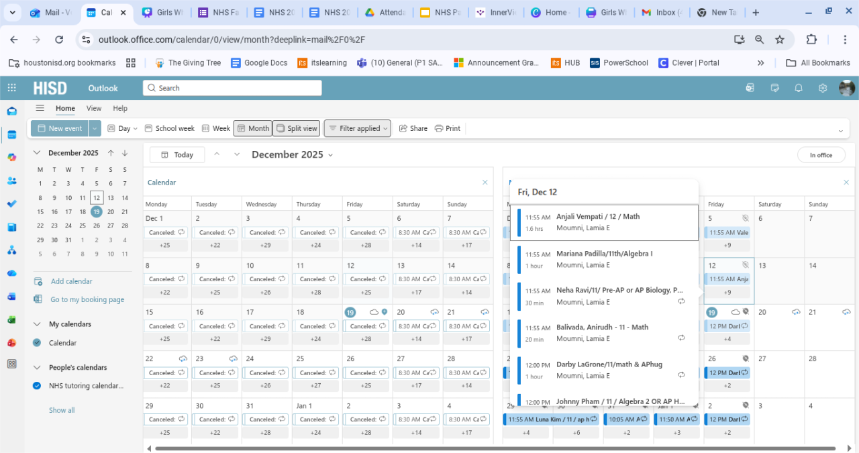Viewport: 859px width, 453px height.
Task: Toggle the Calendar checkbox under My calendars
Action: tap(37, 343)
